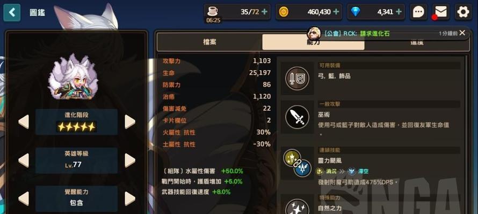Tap the normal attack sword icon
The image size is (478, 214).
pos(297,117)
